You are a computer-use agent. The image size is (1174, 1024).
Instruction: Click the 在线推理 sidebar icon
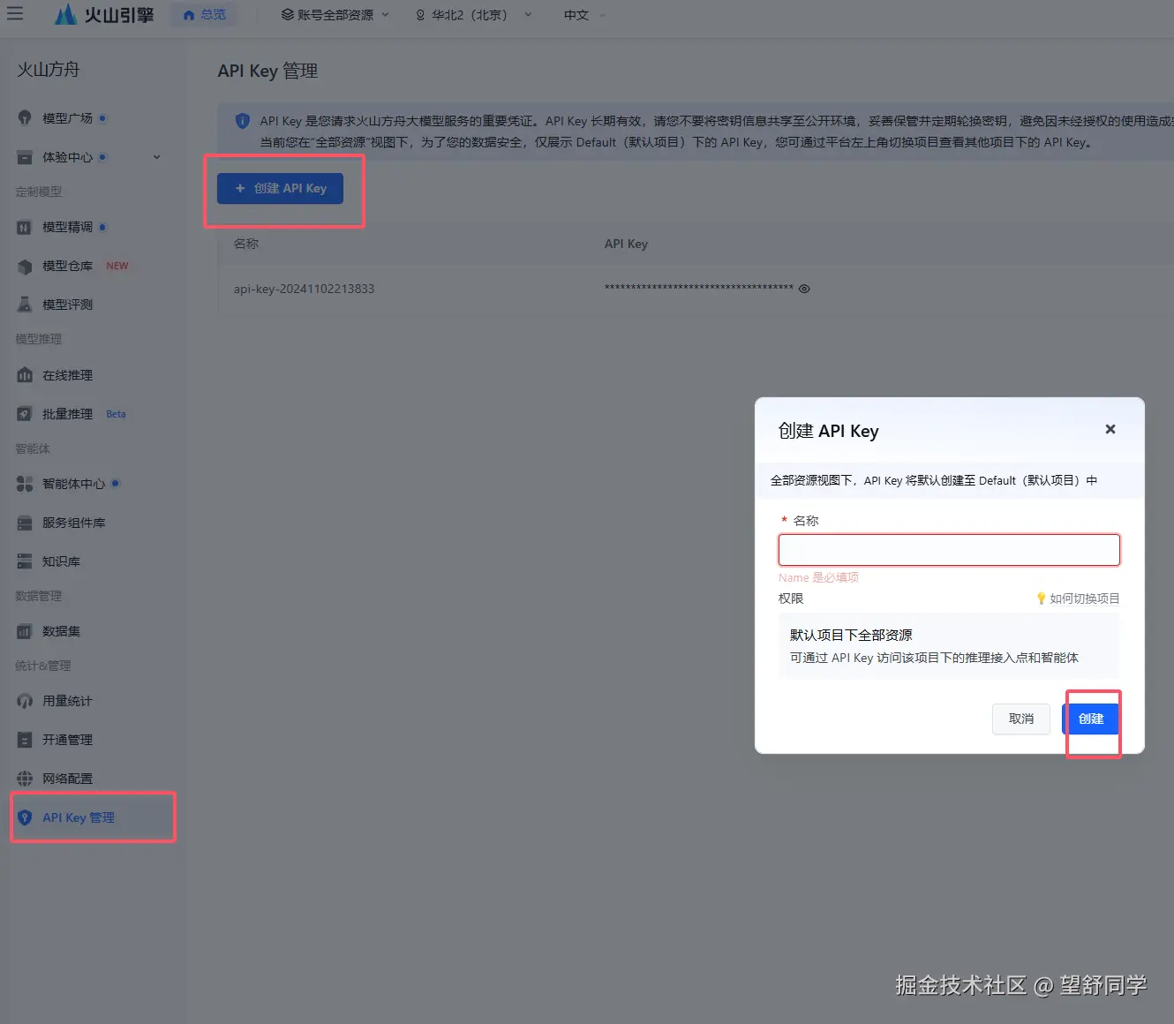point(25,375)
